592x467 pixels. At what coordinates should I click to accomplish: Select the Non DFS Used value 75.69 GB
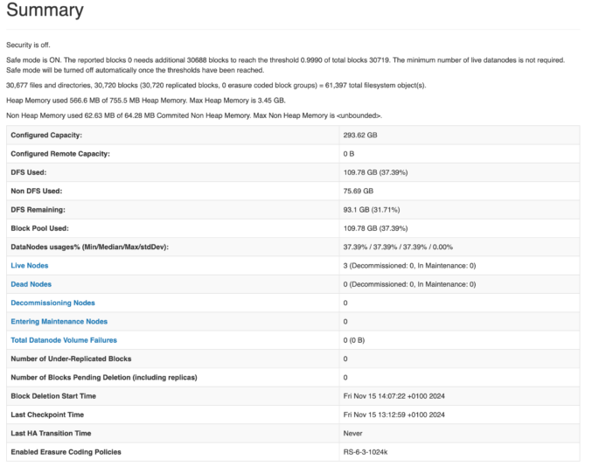359,191
